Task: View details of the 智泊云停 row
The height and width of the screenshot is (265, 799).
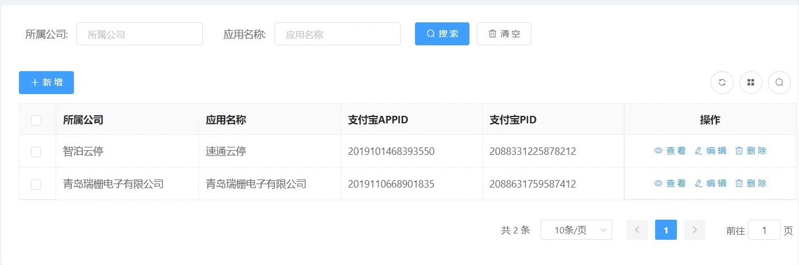Action: tap(670, 151)
